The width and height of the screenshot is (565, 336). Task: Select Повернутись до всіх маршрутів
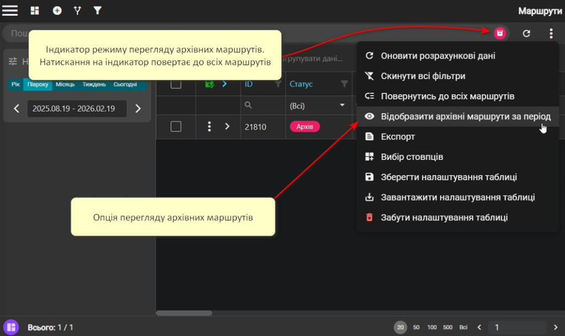pos(457,96)
